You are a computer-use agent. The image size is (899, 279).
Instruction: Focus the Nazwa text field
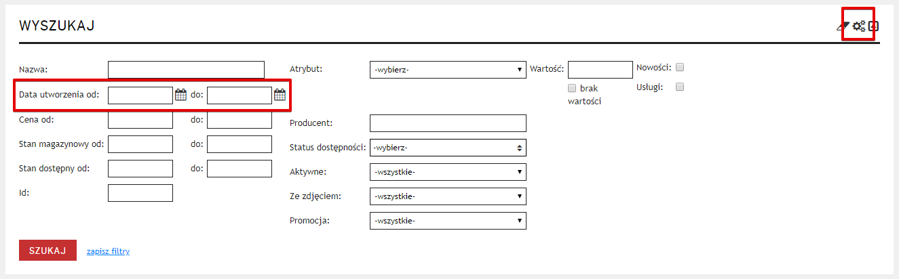tap(185, 70)
